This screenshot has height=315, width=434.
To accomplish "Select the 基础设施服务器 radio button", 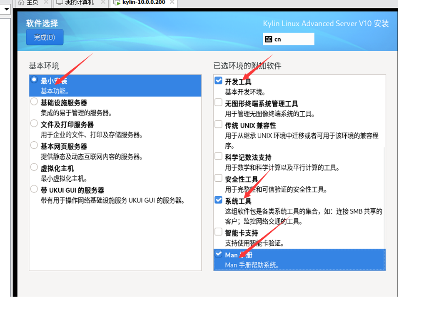I will (34, 102).
